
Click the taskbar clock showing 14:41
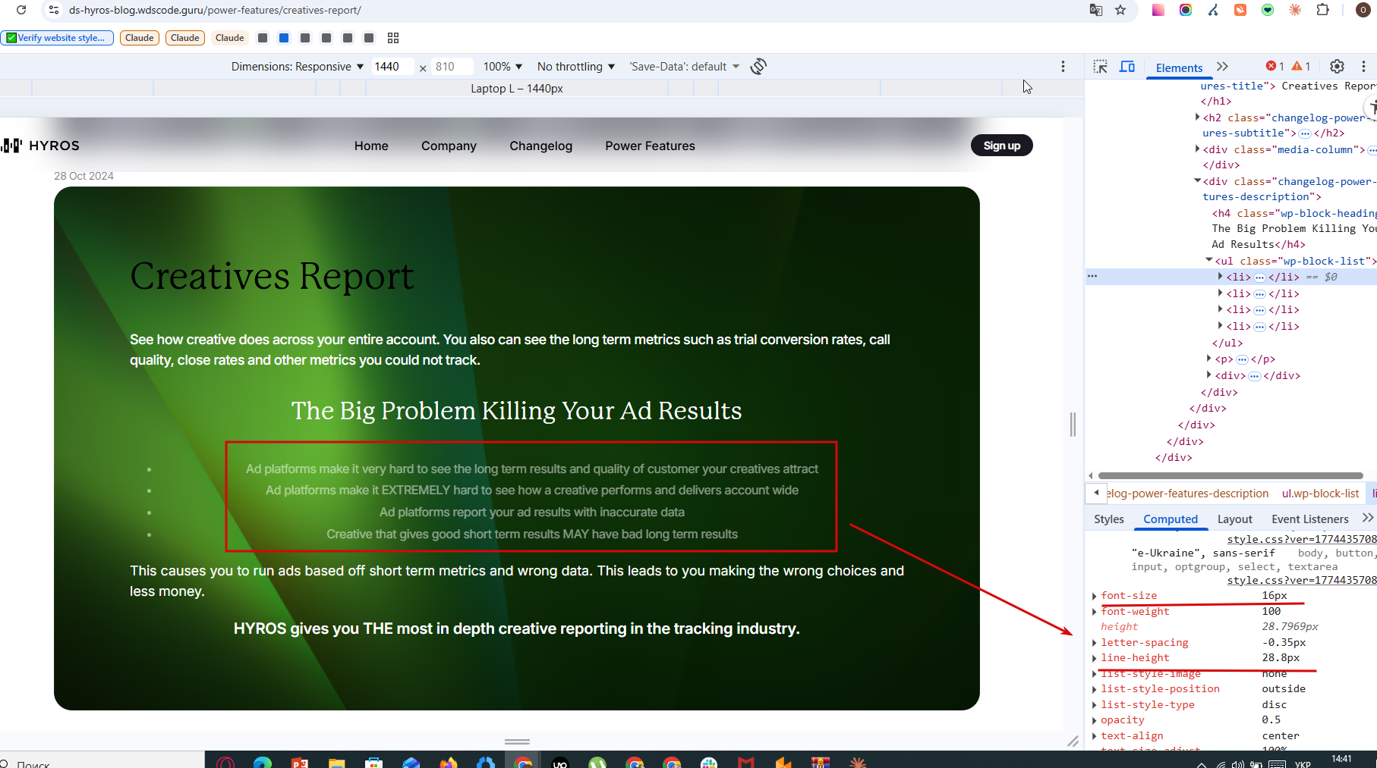(1341, 759)
